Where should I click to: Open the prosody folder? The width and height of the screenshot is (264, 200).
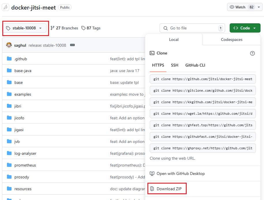pos(22,177)
